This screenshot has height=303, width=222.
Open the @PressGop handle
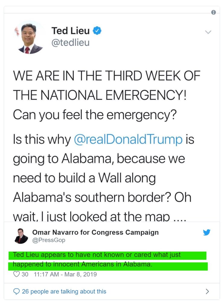(x=49, y=240)
